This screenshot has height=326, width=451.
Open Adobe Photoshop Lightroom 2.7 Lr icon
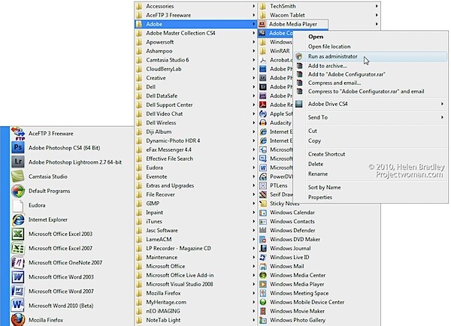(18, 161)
